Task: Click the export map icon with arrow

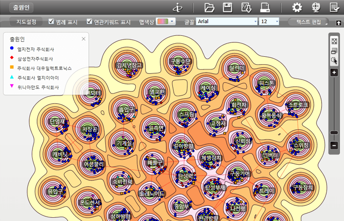Action: [x=246, y=7]
